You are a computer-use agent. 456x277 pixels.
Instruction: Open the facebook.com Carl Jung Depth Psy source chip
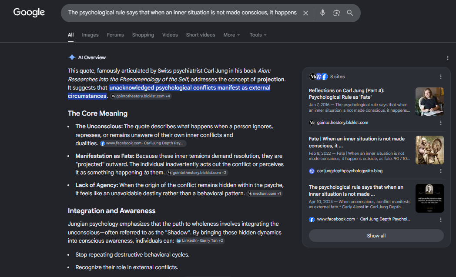(x=143, y=144)
